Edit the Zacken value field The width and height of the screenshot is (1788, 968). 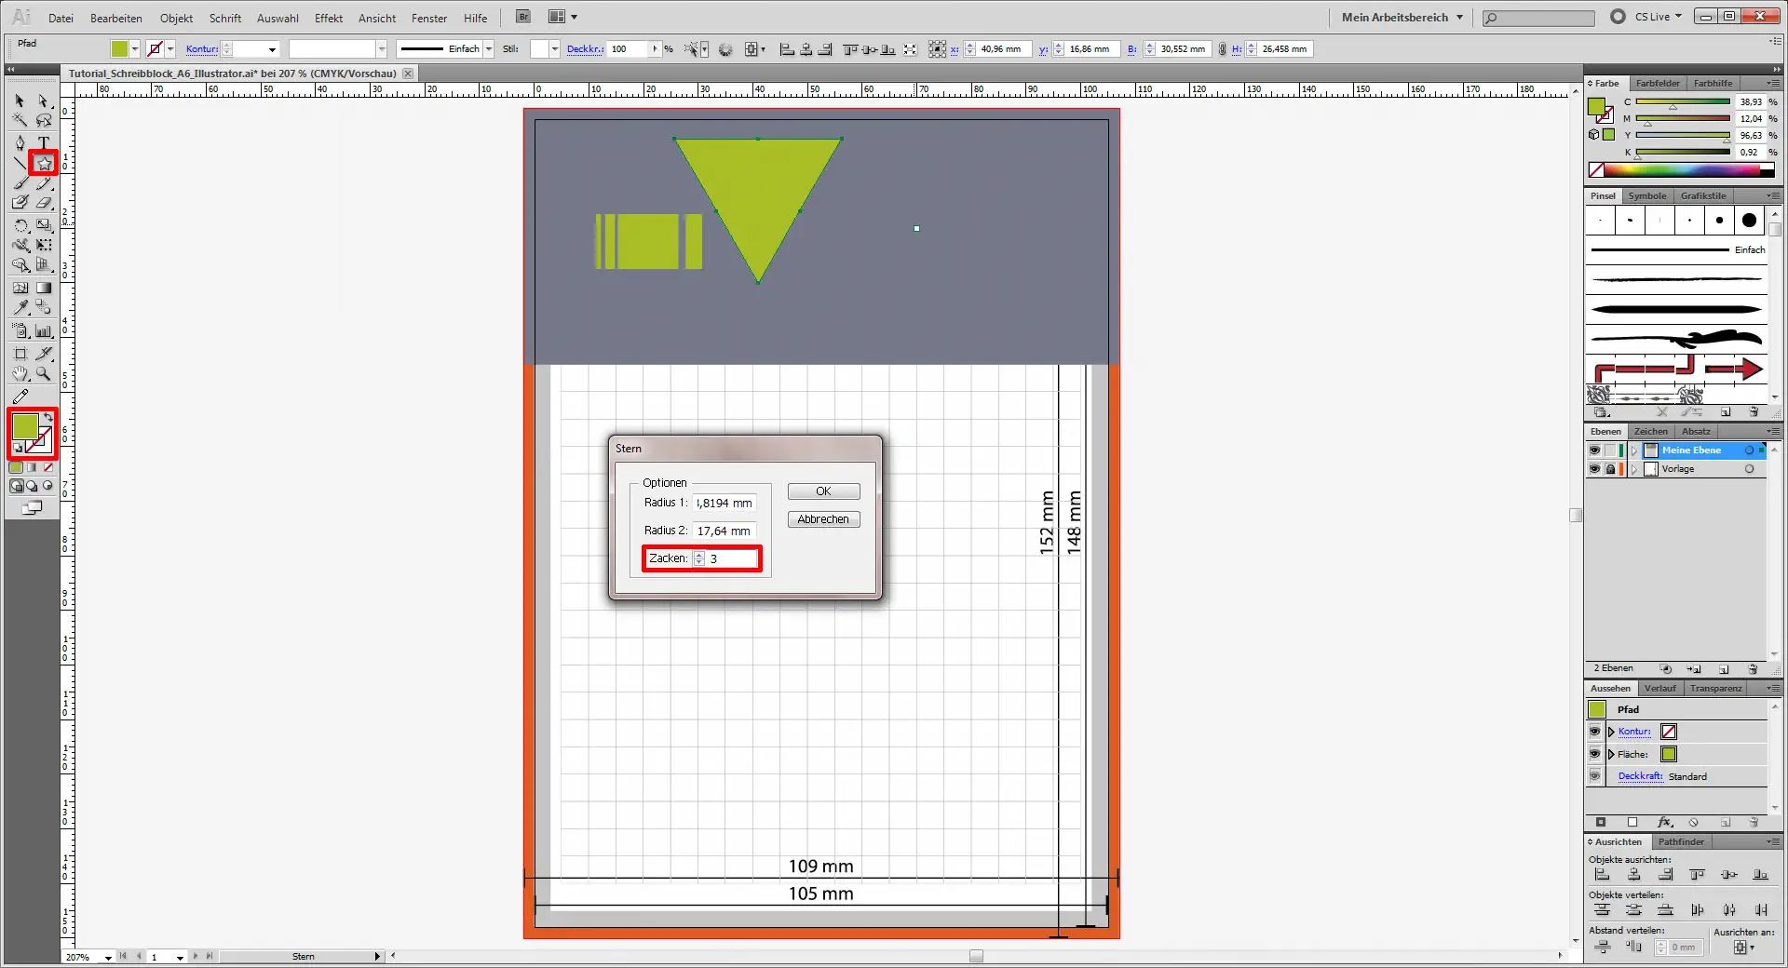click(x=731, y=558)
